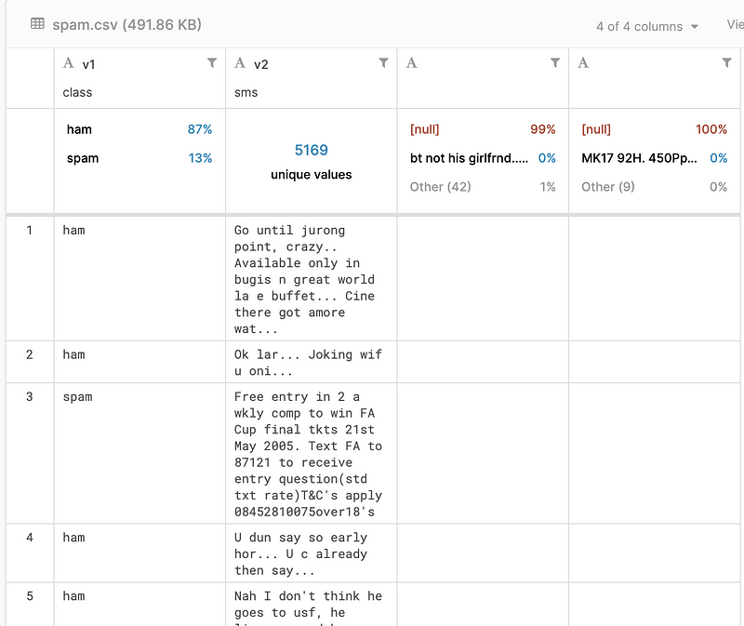Click the 'spam 13%' distribution entry
Image resolution: width=744 pixels, height=626 pixels.
[139, 158]
